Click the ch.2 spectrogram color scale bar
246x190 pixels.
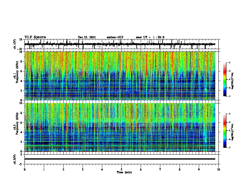pos(225,131)
